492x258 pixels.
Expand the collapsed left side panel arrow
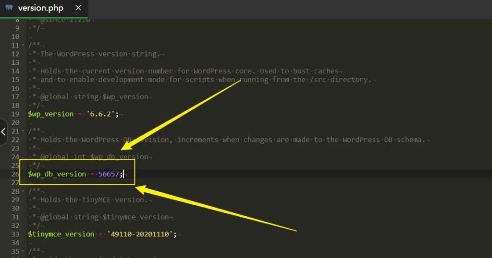coord(3,131)
